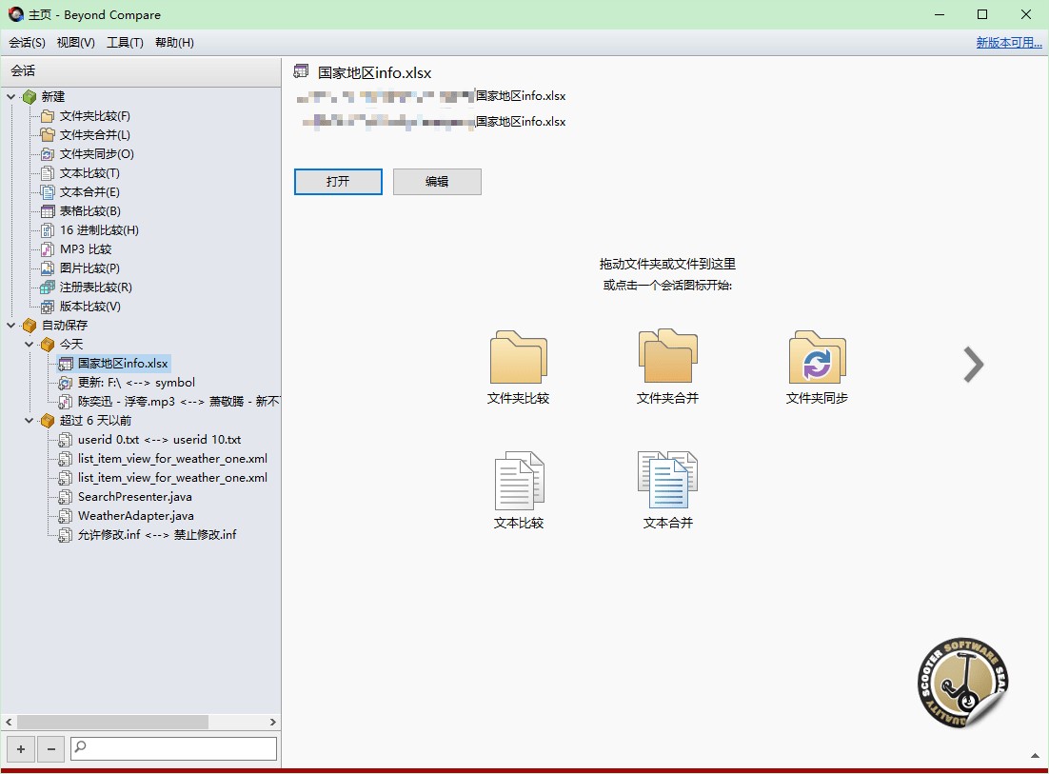Image resolution: width=1049 pixels, height=774 pixels.
Task: Select 版本比较(V) in the session tree
Action: pos(89,307)
